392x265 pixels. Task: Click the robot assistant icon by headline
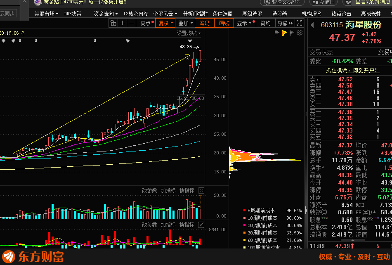38,2
